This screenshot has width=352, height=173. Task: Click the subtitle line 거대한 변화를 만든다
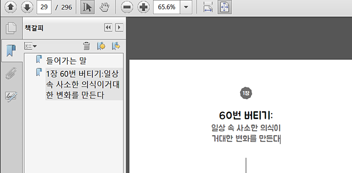point(246,139)
